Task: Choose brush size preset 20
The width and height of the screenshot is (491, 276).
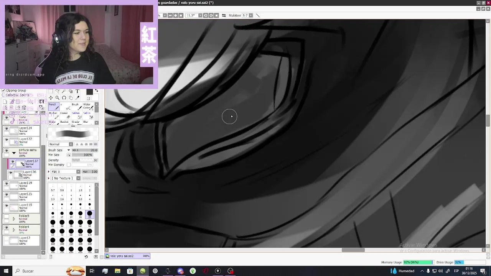Action: [x=89, y=214]
